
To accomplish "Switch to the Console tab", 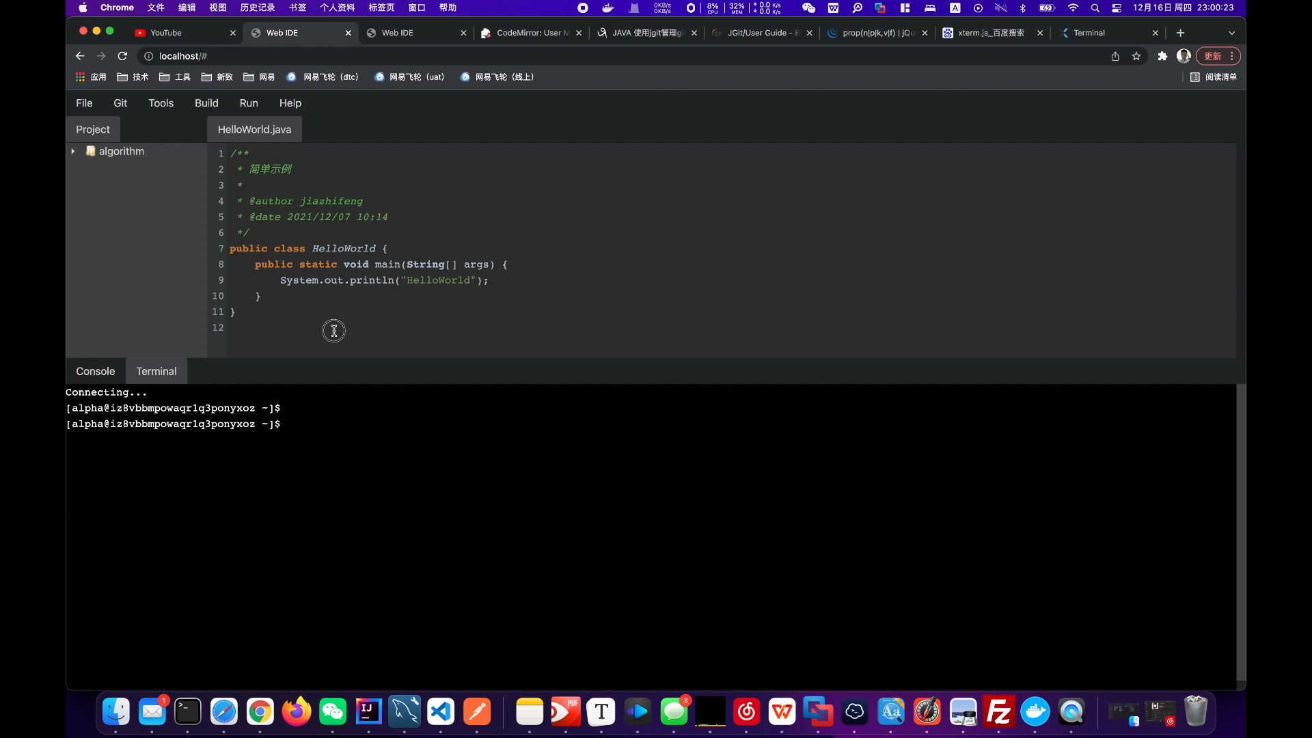I will point(95,371).
